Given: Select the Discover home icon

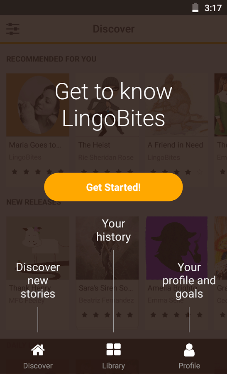Looking at the screenshot, I should point(38,350).
